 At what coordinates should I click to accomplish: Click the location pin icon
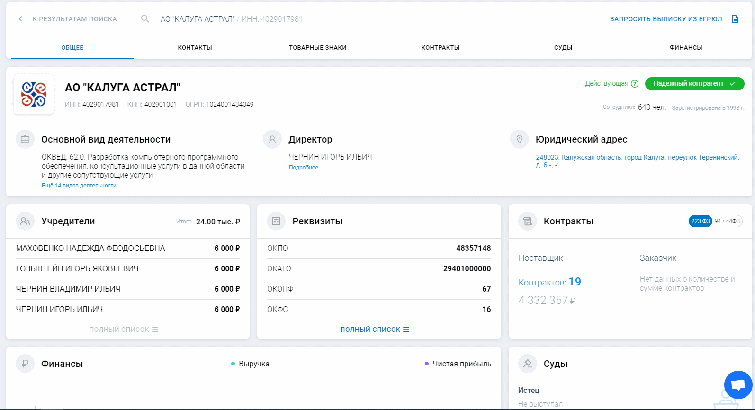[520, 139]
